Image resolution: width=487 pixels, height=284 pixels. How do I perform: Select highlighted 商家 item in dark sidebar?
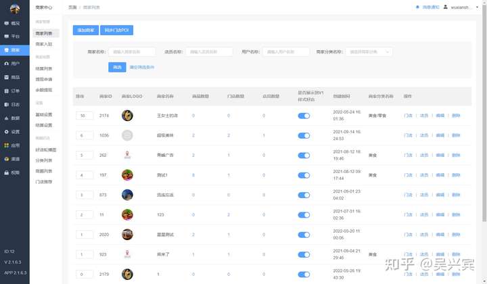point(15,50)
